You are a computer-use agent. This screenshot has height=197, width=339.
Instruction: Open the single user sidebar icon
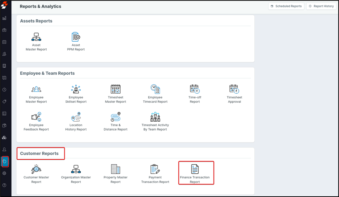(4, 149)
